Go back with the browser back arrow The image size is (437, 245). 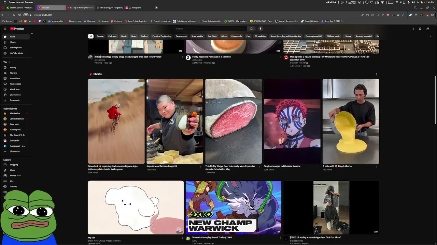(x=2, y=15)
